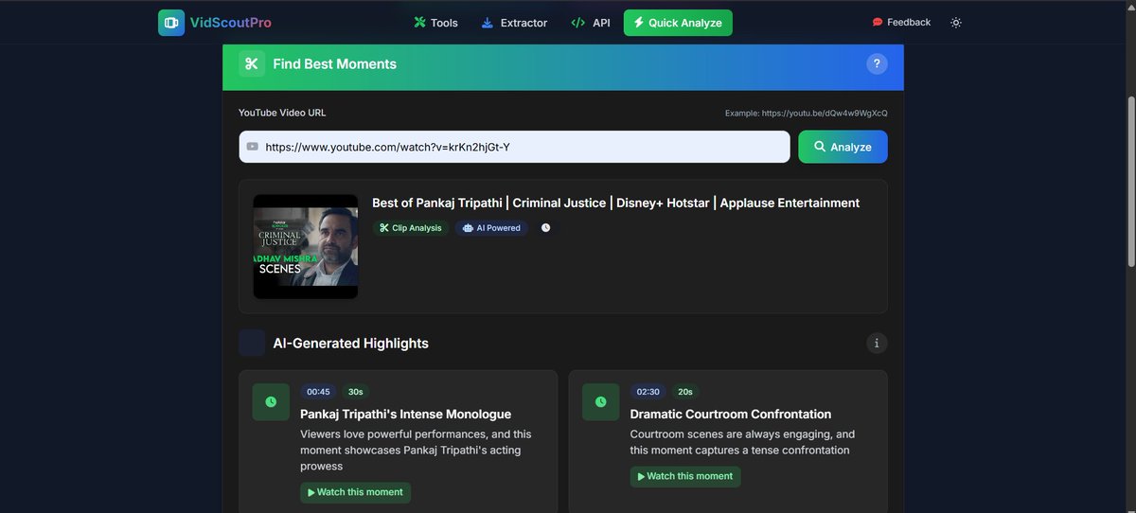Click the 02:30 timestamp badge
Viewport: 1136px width, 513px height.
coord(648,392)
